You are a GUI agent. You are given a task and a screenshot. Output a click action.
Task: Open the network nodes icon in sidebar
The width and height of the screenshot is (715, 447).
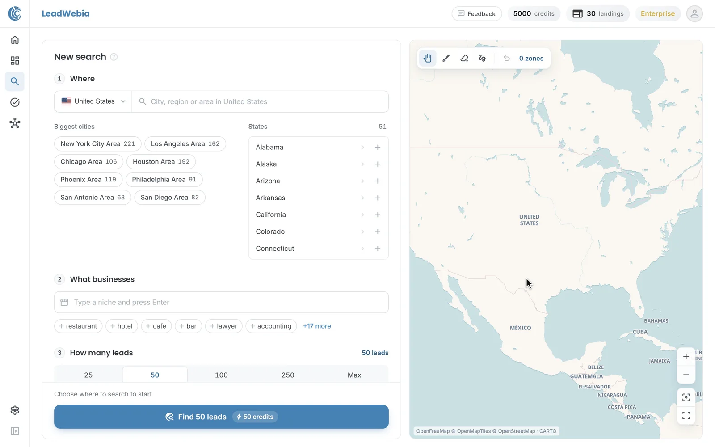(15, 123)
